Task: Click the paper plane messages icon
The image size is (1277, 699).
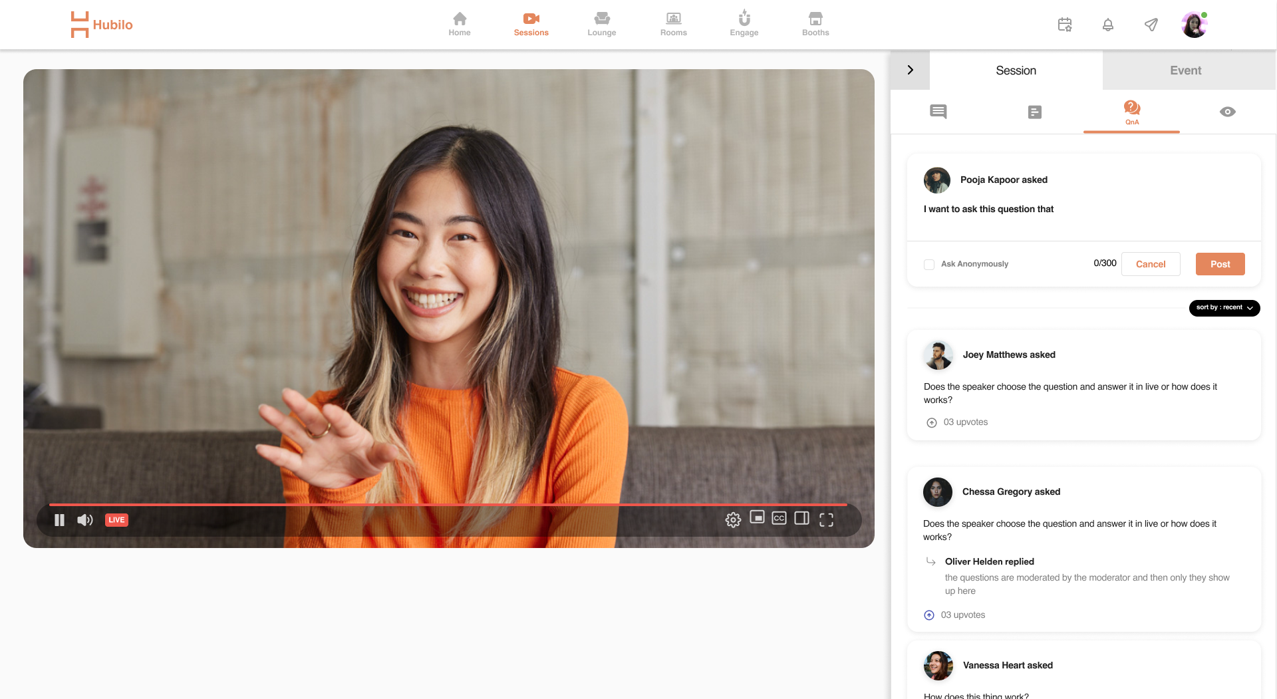Action: point(1151,25)
